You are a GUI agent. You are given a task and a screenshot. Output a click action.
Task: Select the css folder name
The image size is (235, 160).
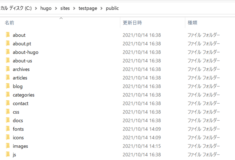pos(16,112)
